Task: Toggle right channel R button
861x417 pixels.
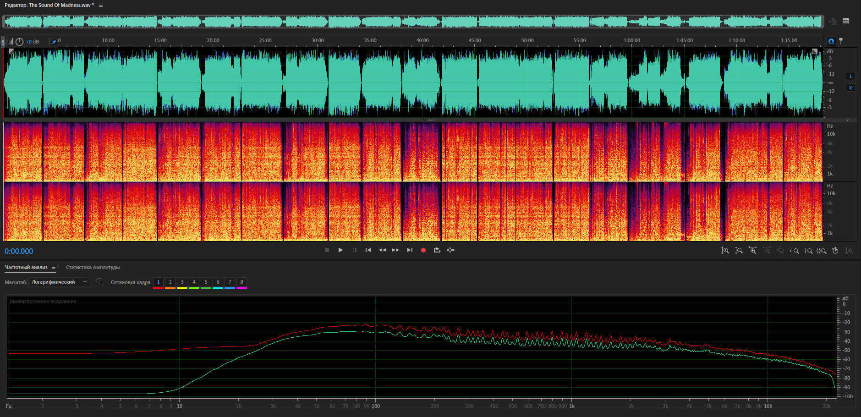Action: [x=851, y=88]
